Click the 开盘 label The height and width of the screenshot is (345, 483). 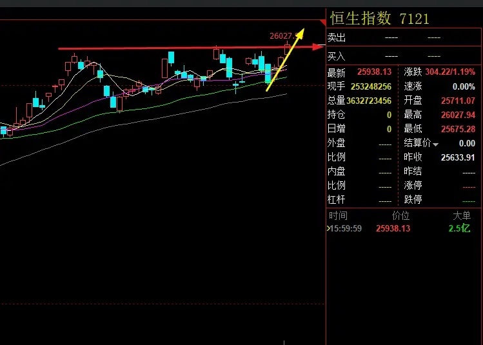point(413,100)
